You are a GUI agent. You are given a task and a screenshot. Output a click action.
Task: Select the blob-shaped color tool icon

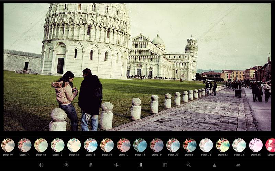(x=91, y=165)
